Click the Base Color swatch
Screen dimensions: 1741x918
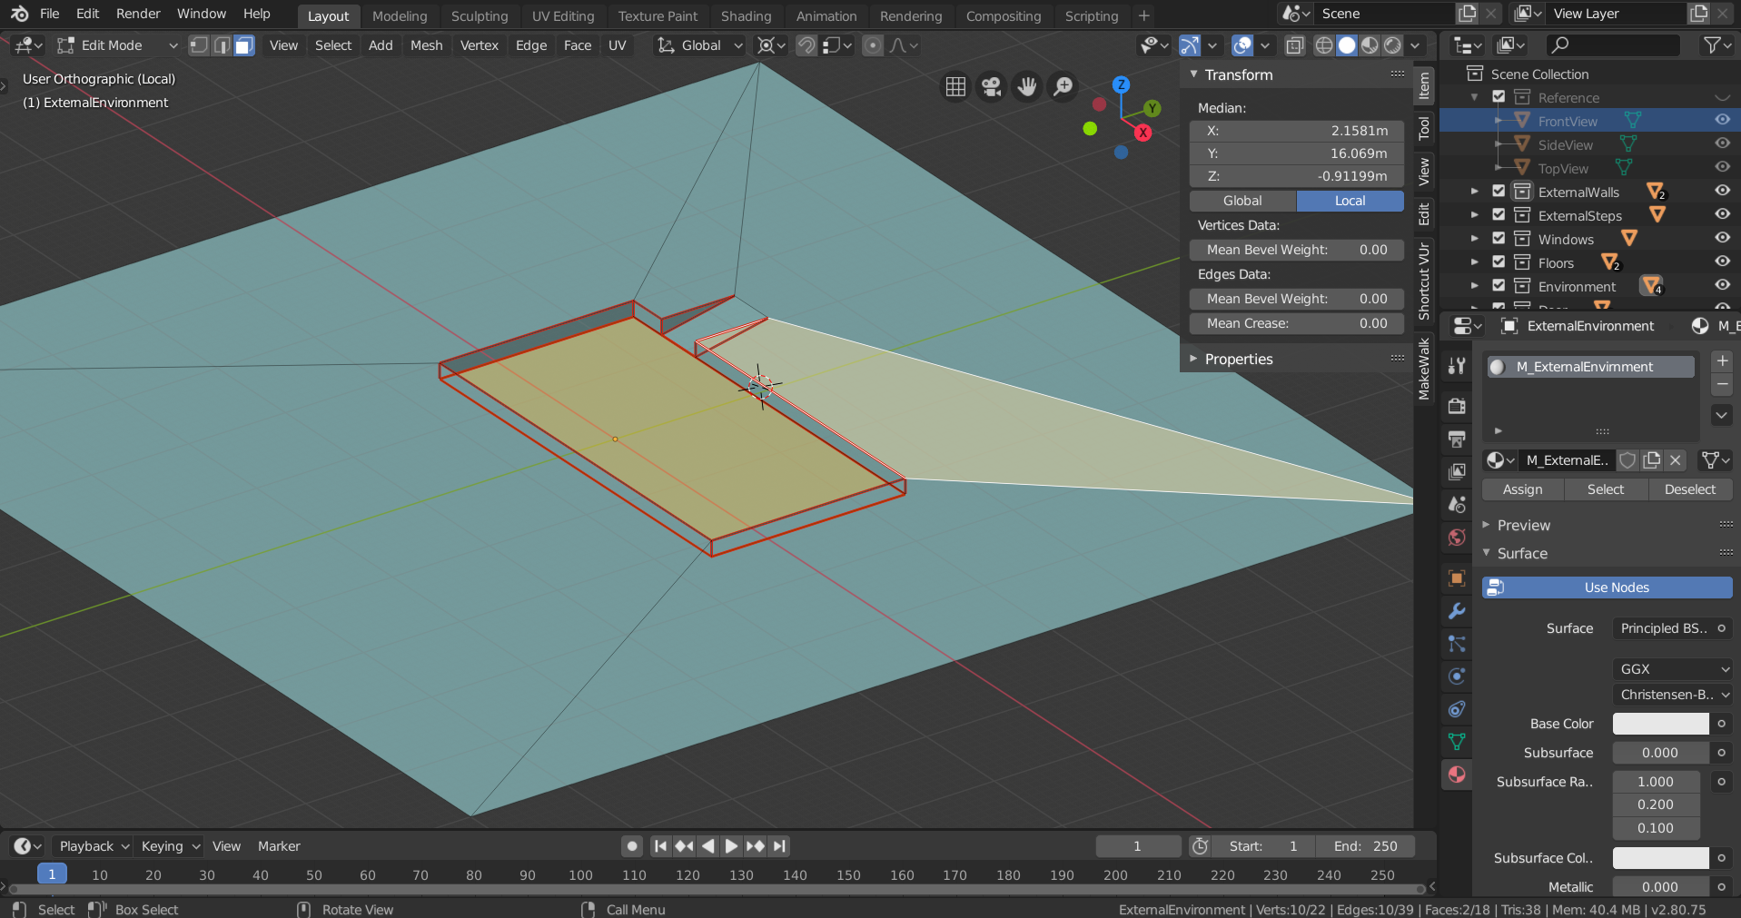tap(1660, 724)
